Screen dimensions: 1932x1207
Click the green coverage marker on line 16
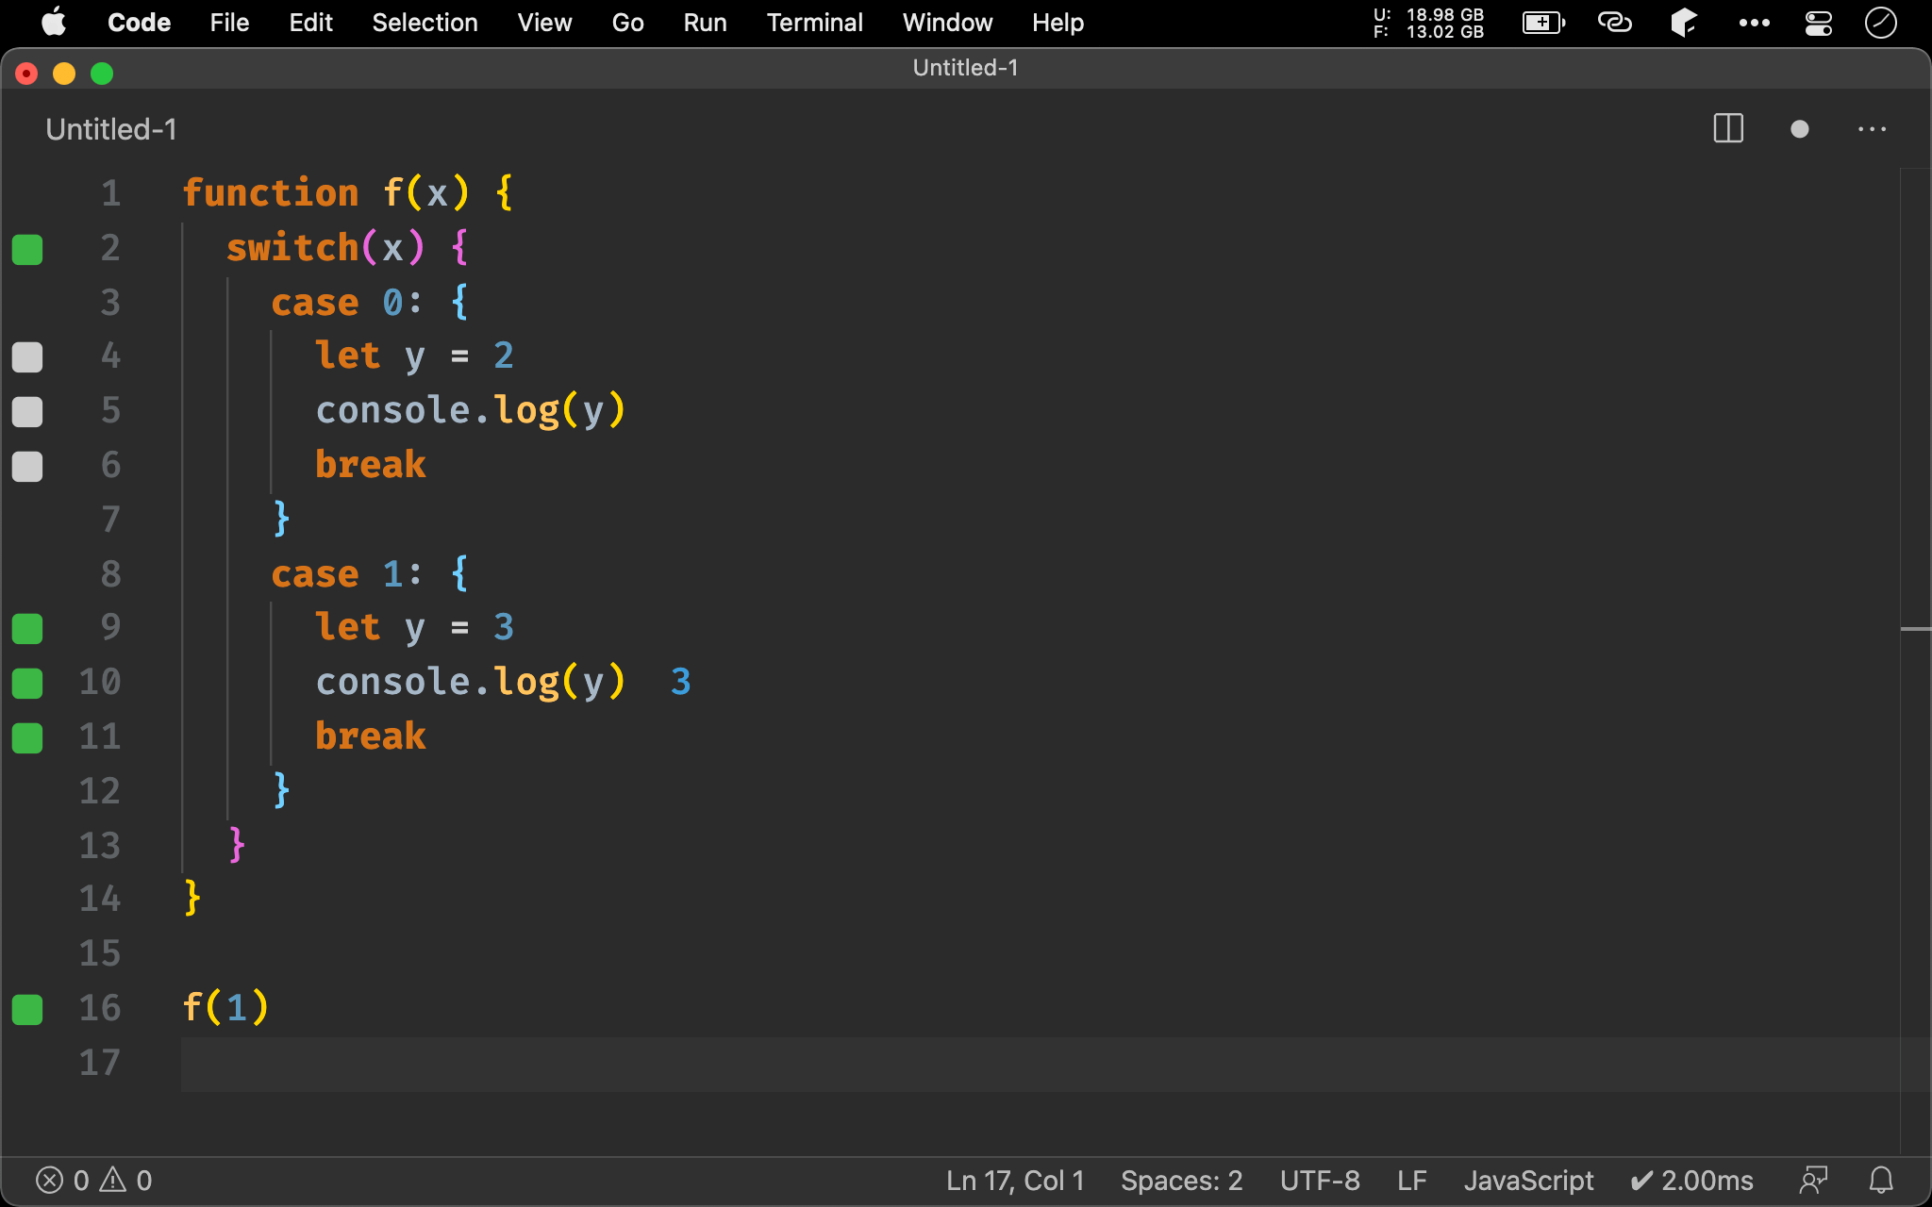pos(27,1009)
